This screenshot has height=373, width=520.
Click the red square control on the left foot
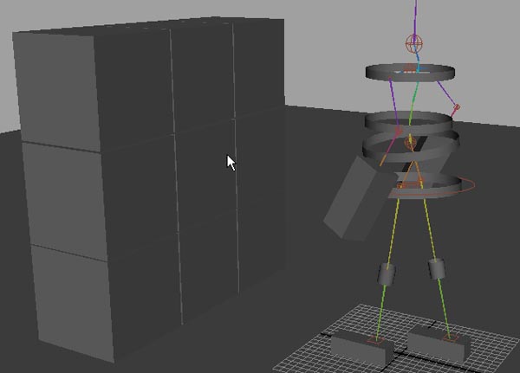click(x=376, y=339)
